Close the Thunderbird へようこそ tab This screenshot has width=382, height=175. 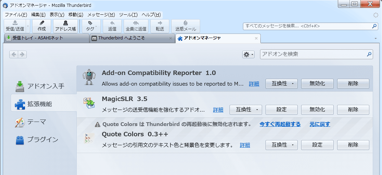pyautogui.click(x=171, y=38)
